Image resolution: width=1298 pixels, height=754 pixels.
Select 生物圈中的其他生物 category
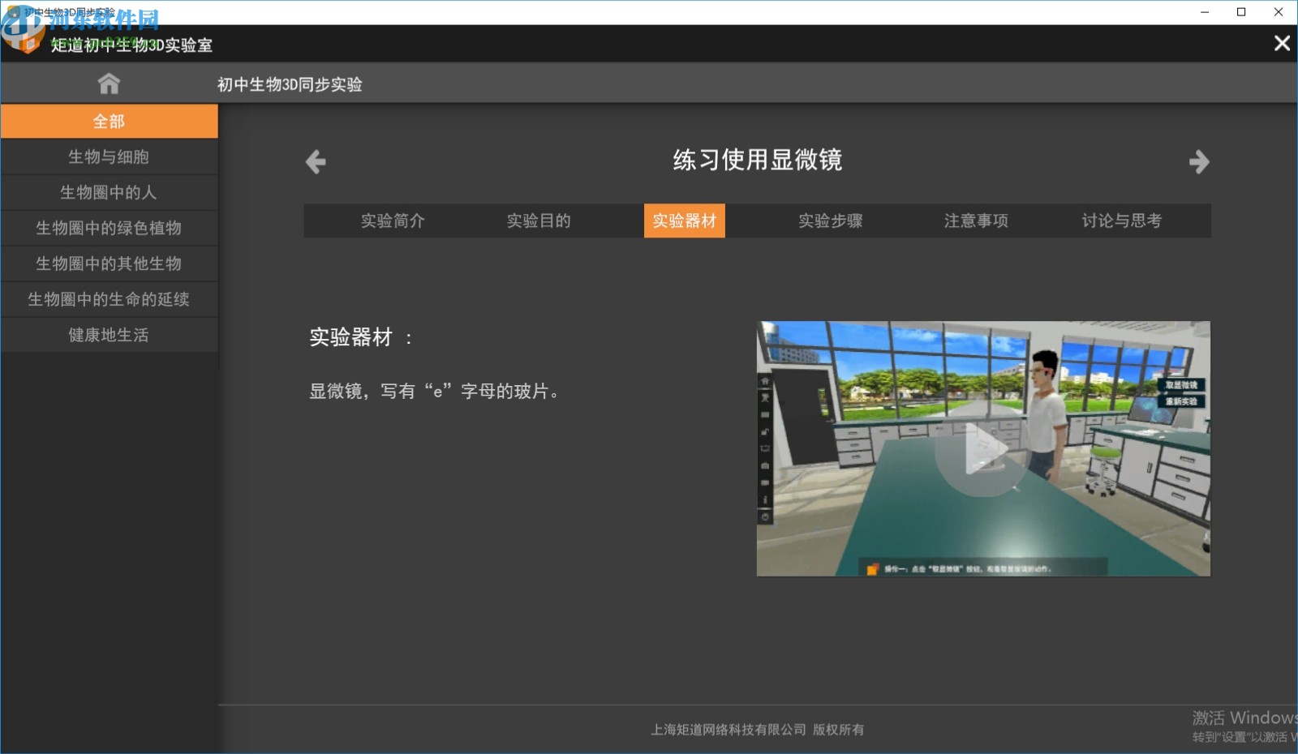click(x=109, y=264)
